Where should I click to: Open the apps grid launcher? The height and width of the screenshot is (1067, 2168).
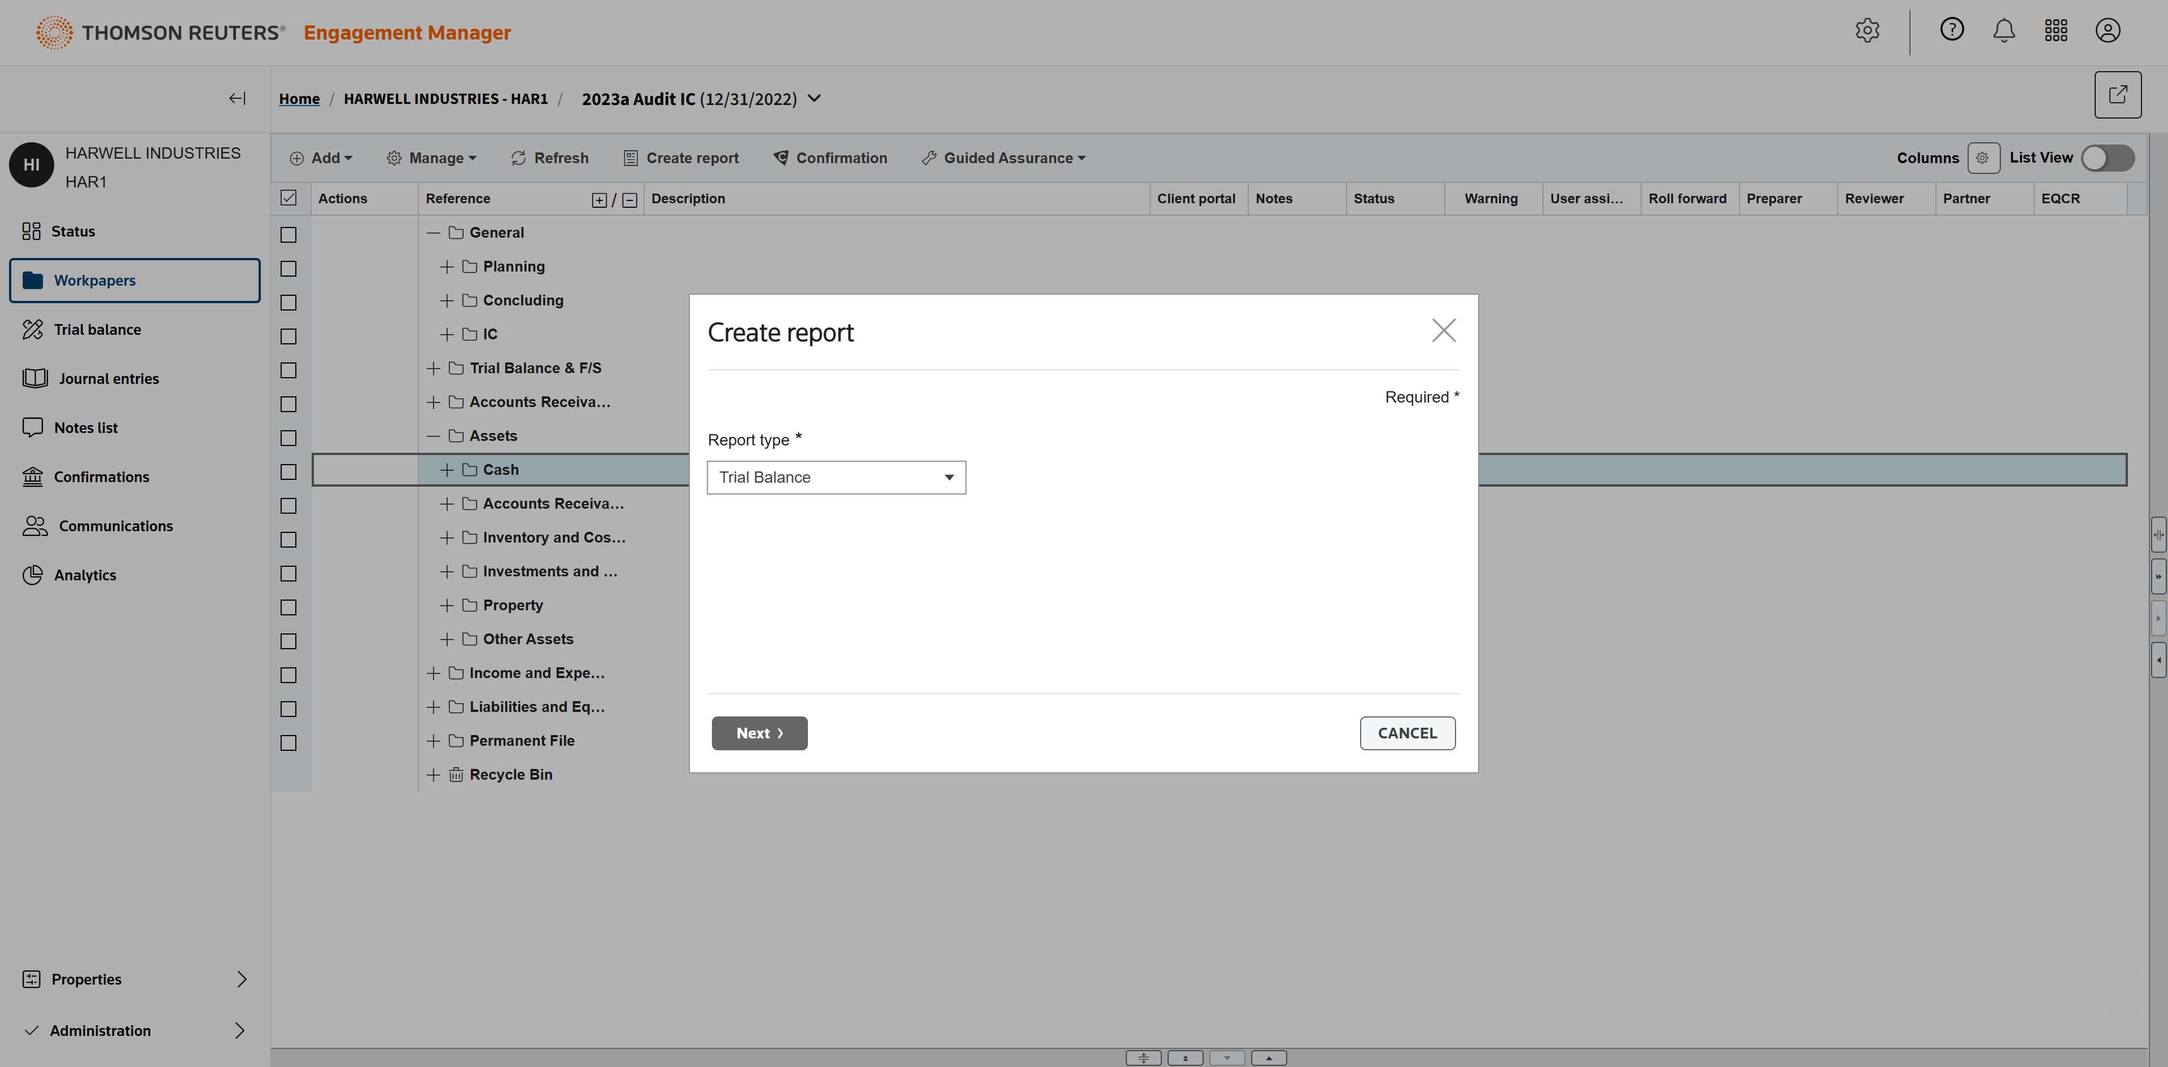point(2055,30)
